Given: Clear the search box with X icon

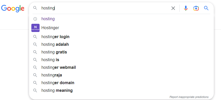Looking at the screenshot, I should click(x=173, y=8).
